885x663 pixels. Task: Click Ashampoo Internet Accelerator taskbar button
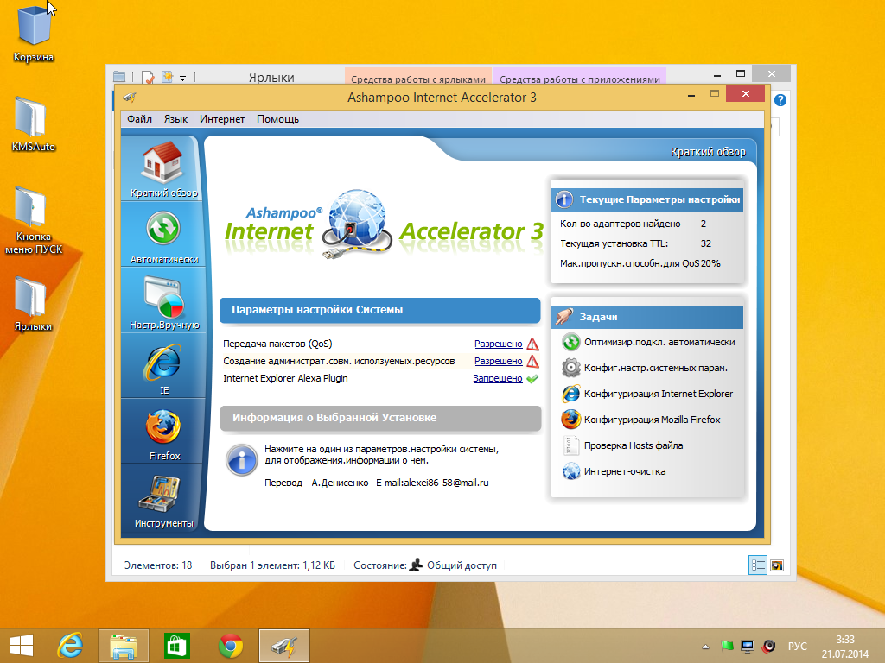[283, 646]
